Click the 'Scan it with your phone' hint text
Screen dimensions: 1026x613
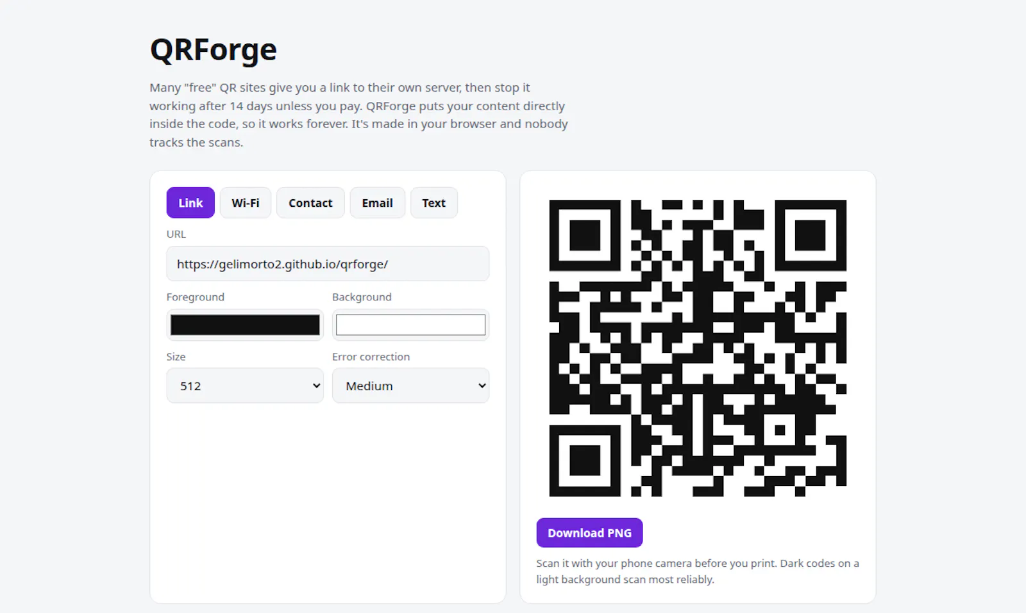(x=698, y=571)
